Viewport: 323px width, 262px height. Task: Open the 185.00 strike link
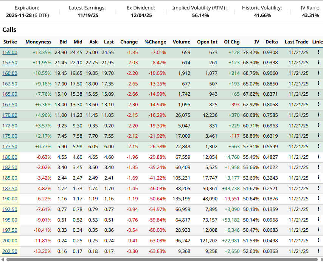click(x=10, y=178)
